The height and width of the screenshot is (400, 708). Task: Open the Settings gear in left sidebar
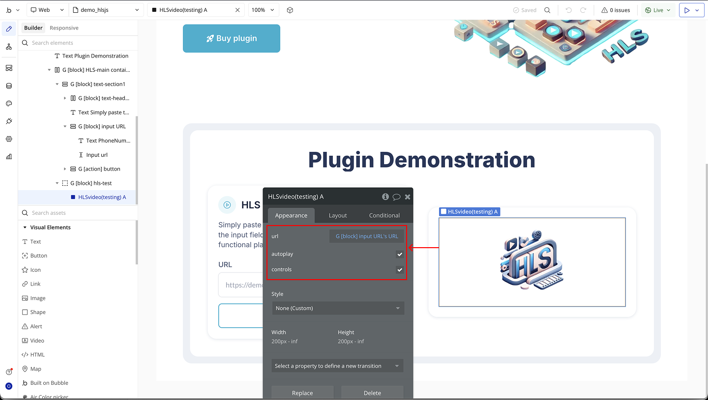[9, 139]
